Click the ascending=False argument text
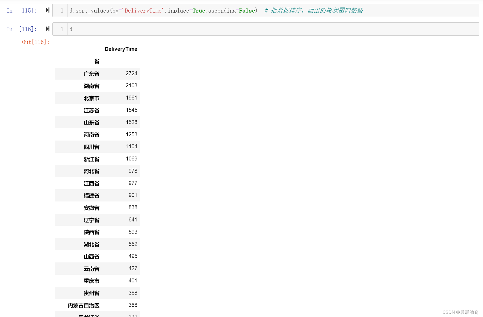 click(233, 11)
